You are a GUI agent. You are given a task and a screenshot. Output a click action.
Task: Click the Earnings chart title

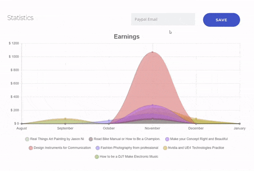click(x=127, y=36)
